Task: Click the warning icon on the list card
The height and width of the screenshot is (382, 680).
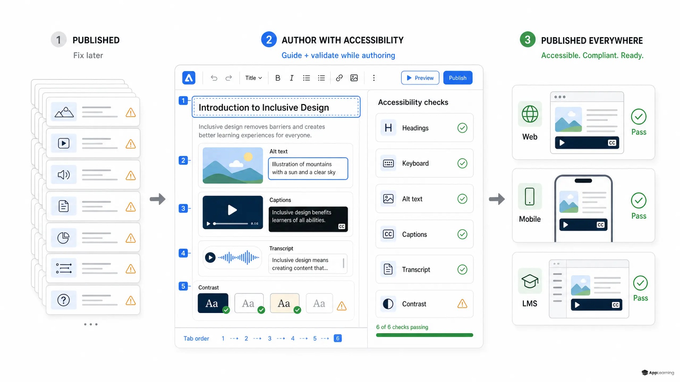Action: click(131, 269)
